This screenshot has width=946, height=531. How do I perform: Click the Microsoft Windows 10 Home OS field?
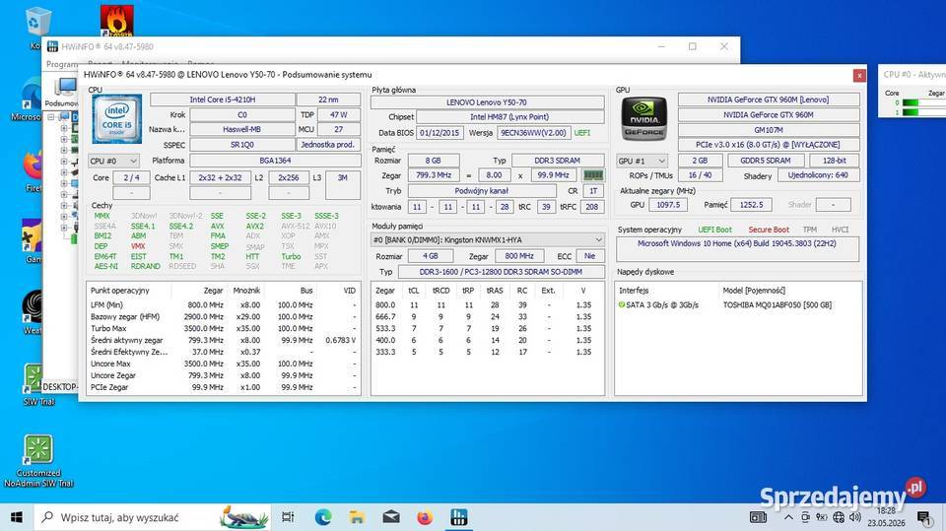737,248
